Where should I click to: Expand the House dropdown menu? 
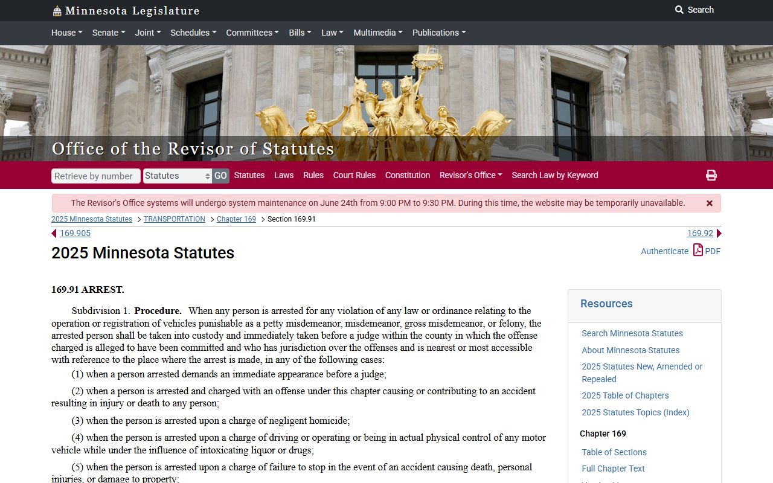click(x=67, y=33)
